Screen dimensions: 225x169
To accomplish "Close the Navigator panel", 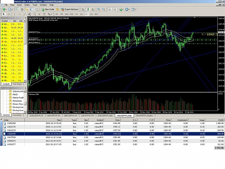I will click(x=26, y=88).
